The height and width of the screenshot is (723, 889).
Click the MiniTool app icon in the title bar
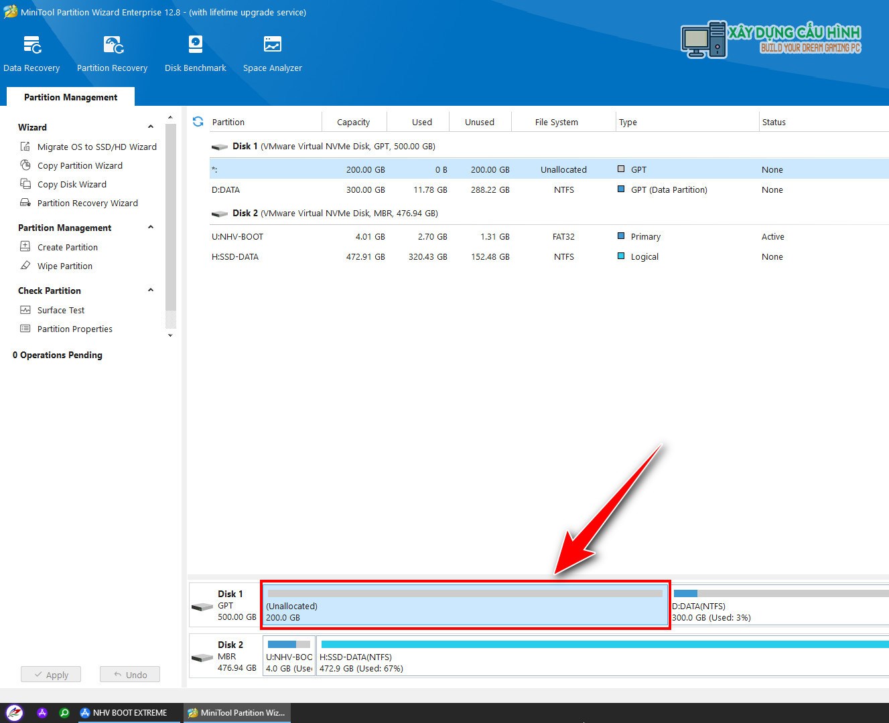pyautogui.click(x=10, y=12)
